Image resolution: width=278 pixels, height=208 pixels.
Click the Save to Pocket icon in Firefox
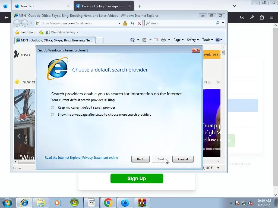242,17
